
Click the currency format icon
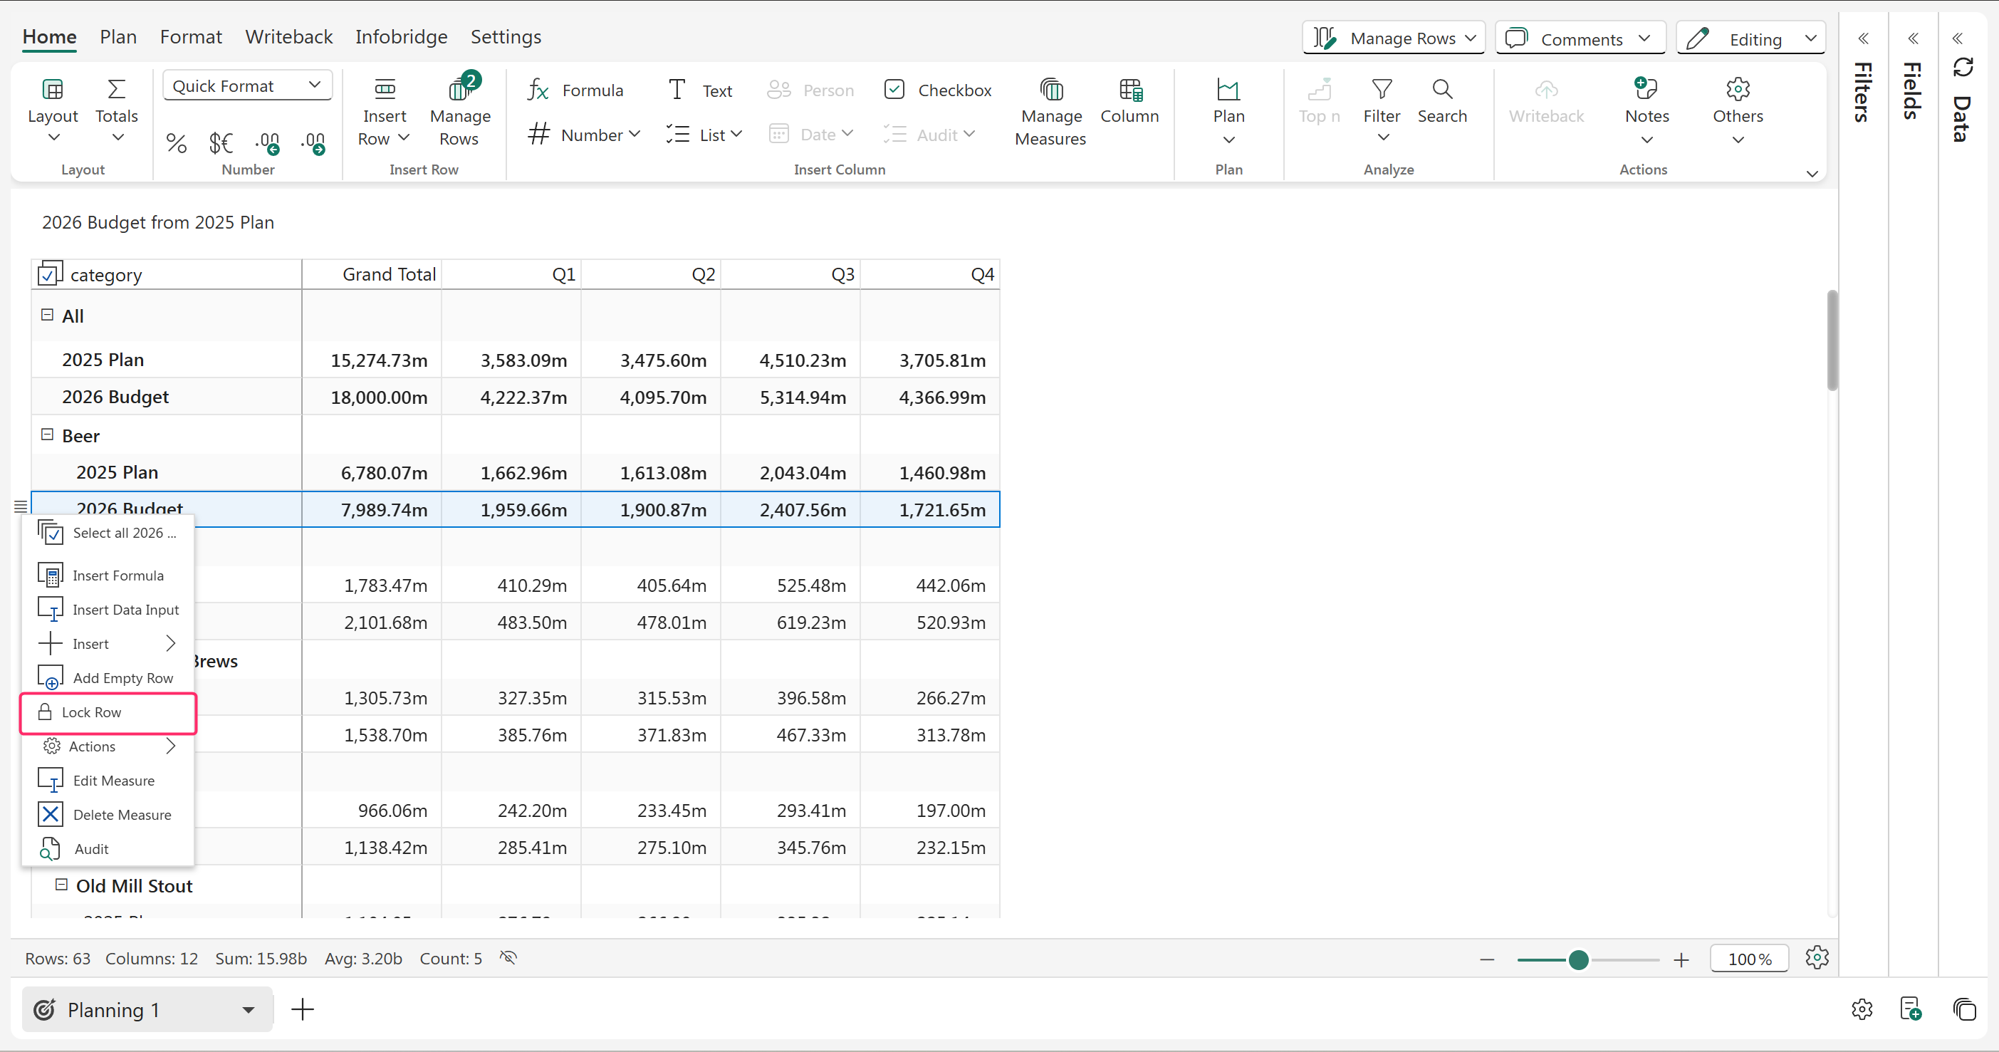(x=221, y=143)
